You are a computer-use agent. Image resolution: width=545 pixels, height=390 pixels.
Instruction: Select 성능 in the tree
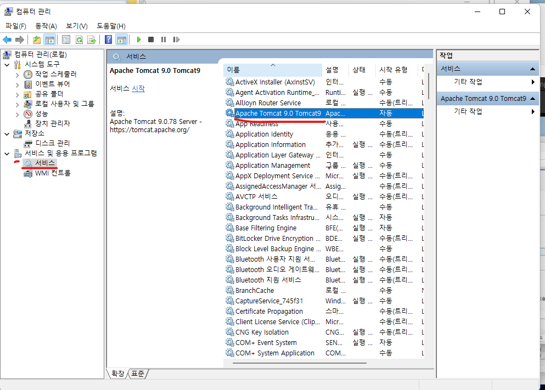point(42,114)
